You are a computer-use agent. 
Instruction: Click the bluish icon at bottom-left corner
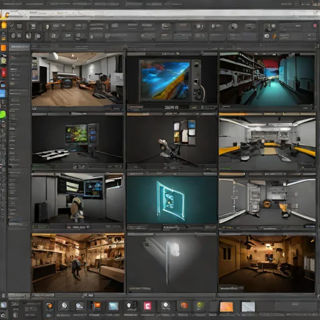point(3,305)
